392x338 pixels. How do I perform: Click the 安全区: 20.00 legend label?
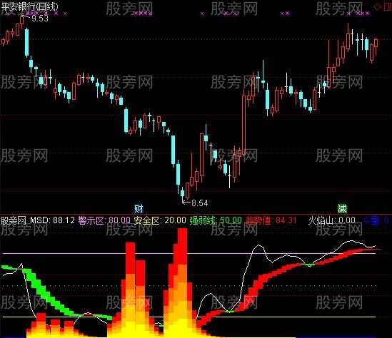(x=160, y=220)
